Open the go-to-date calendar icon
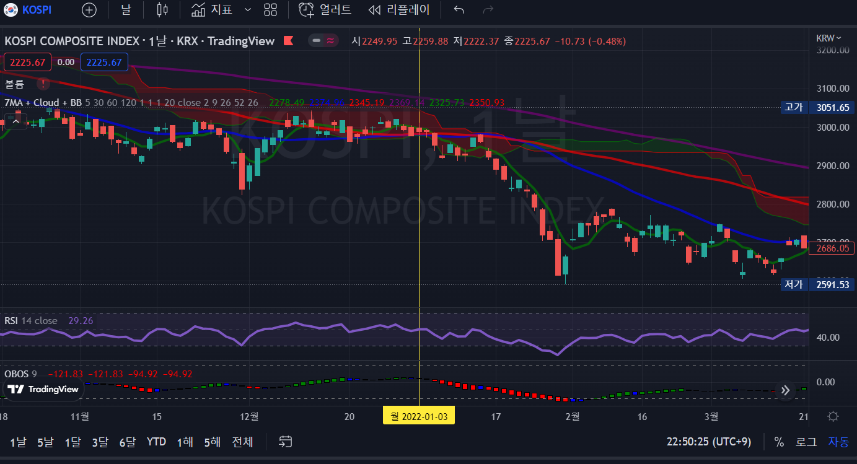Viewport: 857px width, 464px height. (x=285, y=442)
